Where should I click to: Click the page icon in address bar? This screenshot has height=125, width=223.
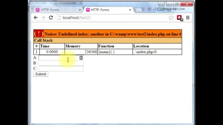click(59, 18)
